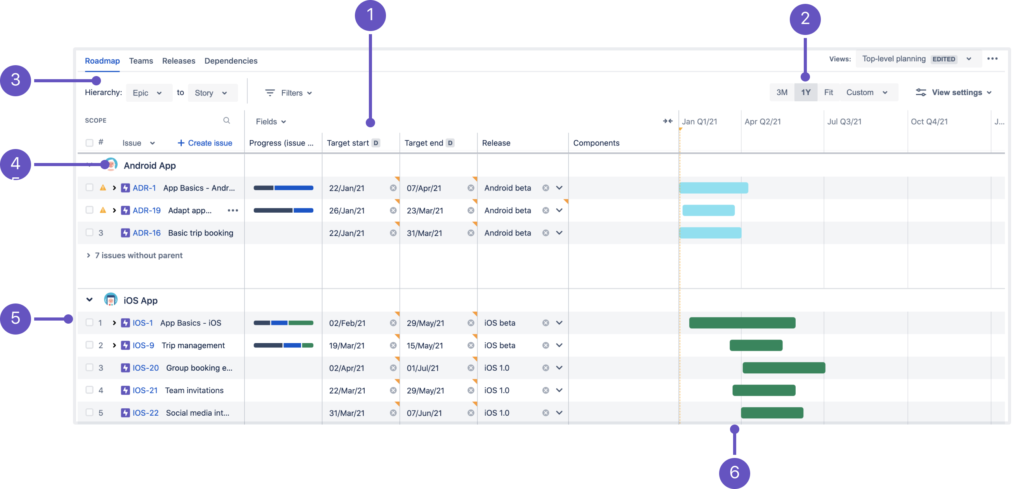Clear the ADR-1 target start date
The image size is (1015, 489).
coord(393,188)
